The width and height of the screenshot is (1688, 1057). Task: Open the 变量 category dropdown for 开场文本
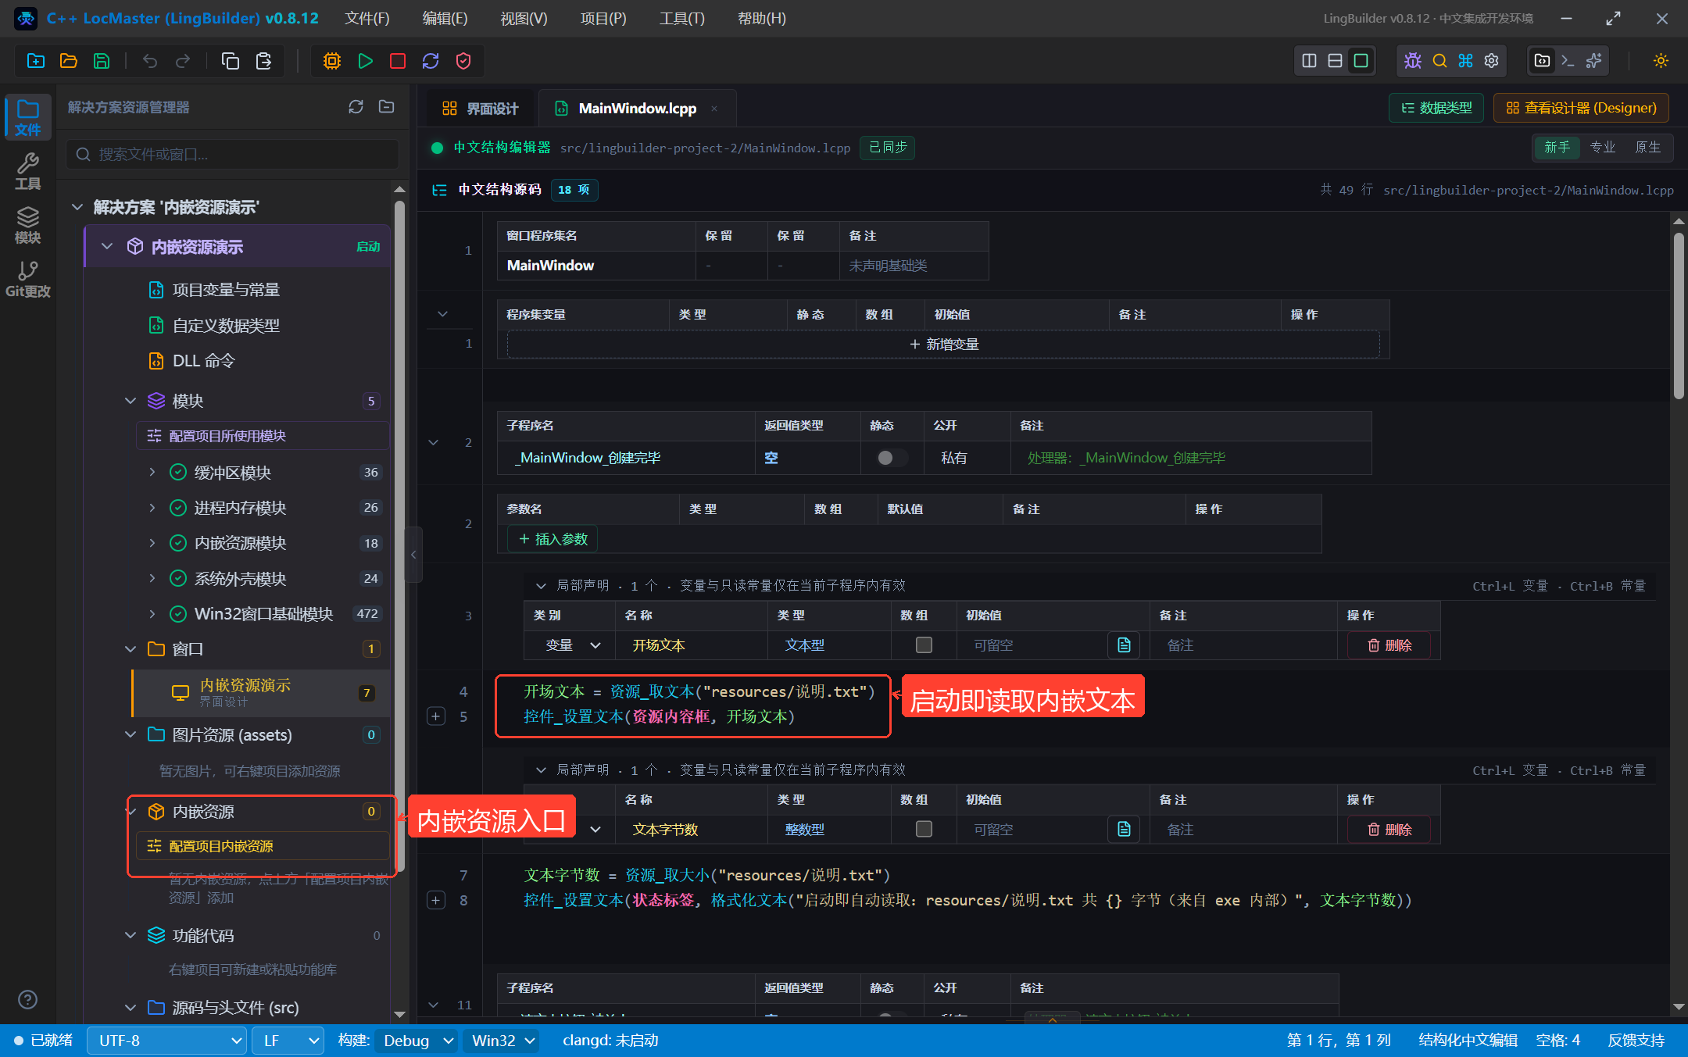click(573, 645)
